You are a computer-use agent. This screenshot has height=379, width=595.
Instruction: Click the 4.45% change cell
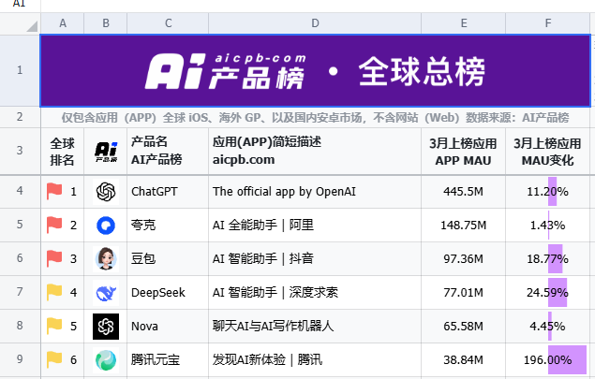547,327
